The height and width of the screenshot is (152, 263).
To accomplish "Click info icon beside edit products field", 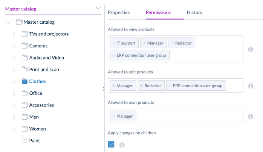I will click(251, 86).
